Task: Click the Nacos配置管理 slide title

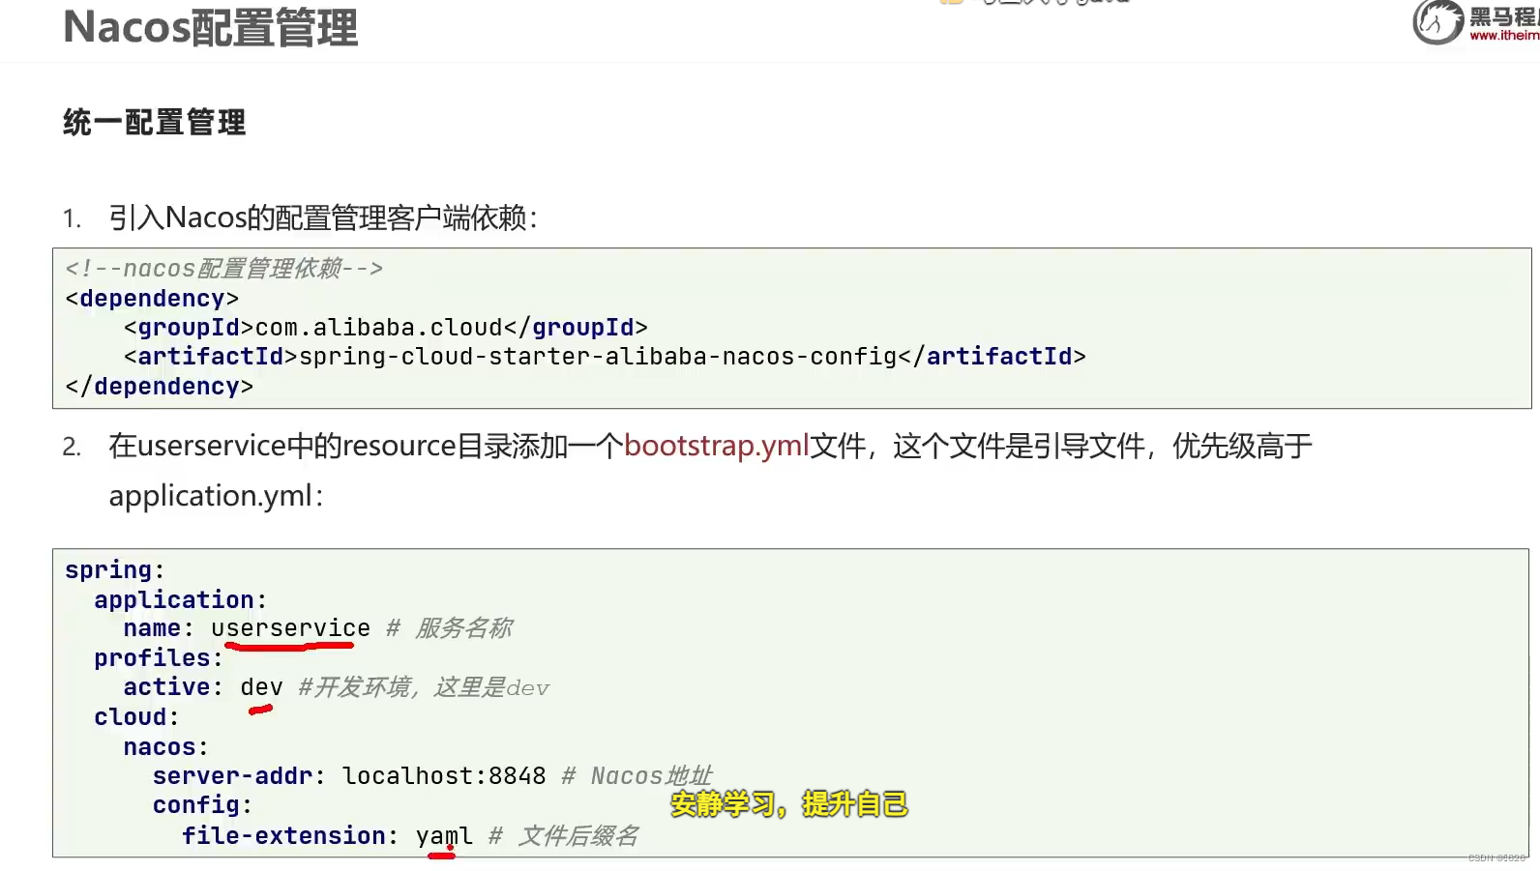Action: tap(210, 27)
